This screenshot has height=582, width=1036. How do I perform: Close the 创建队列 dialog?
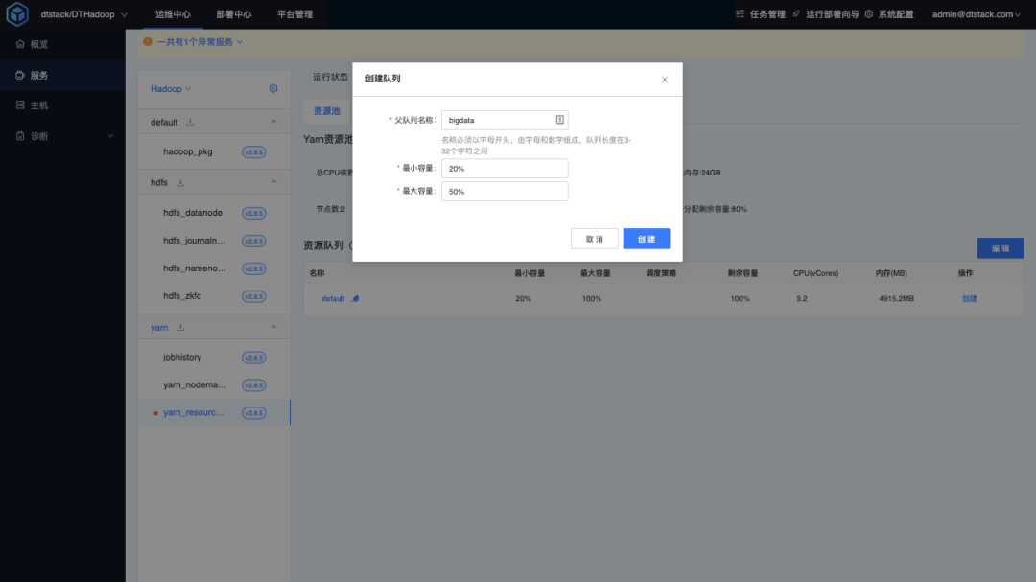tap(665, 80)
